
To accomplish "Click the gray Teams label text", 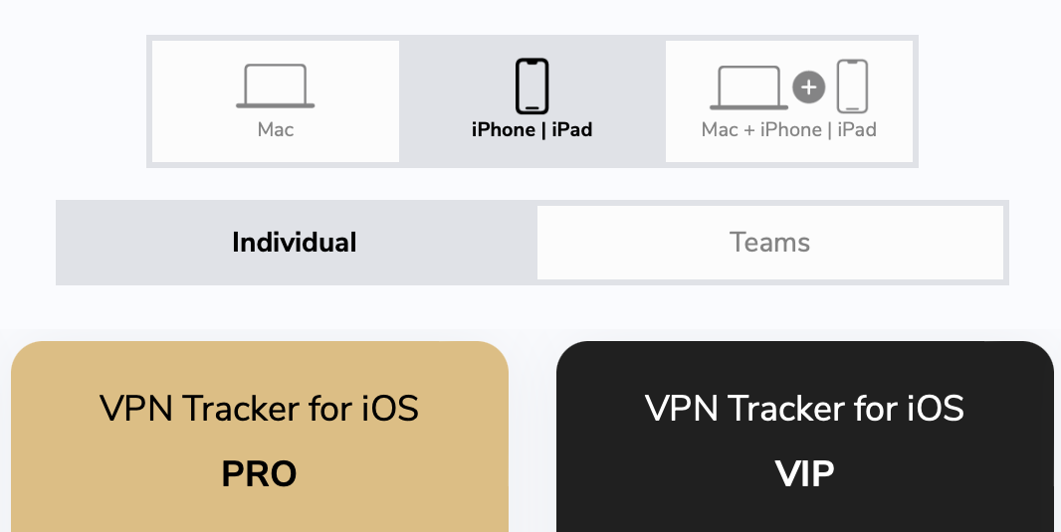I will (x=770, y=243).
